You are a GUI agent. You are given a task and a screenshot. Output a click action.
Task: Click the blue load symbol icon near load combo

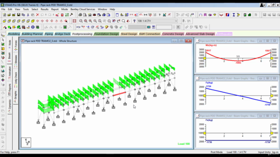tap(134, 21)
